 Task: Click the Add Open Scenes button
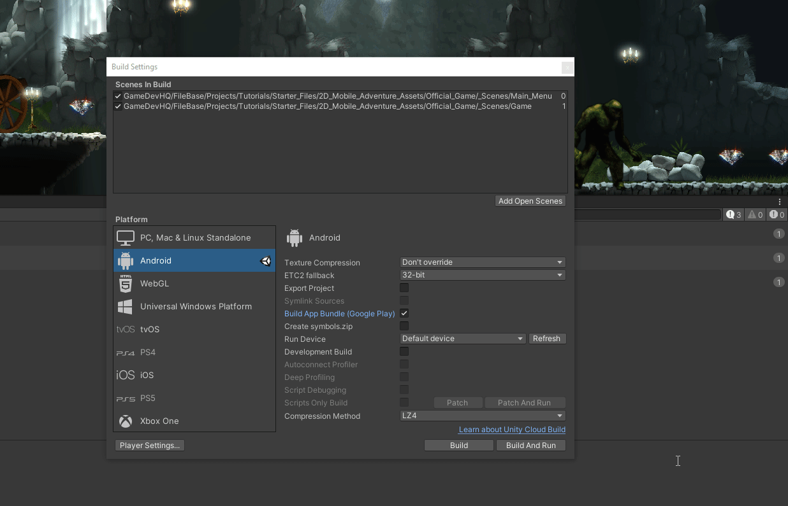(x=530, y=201)
